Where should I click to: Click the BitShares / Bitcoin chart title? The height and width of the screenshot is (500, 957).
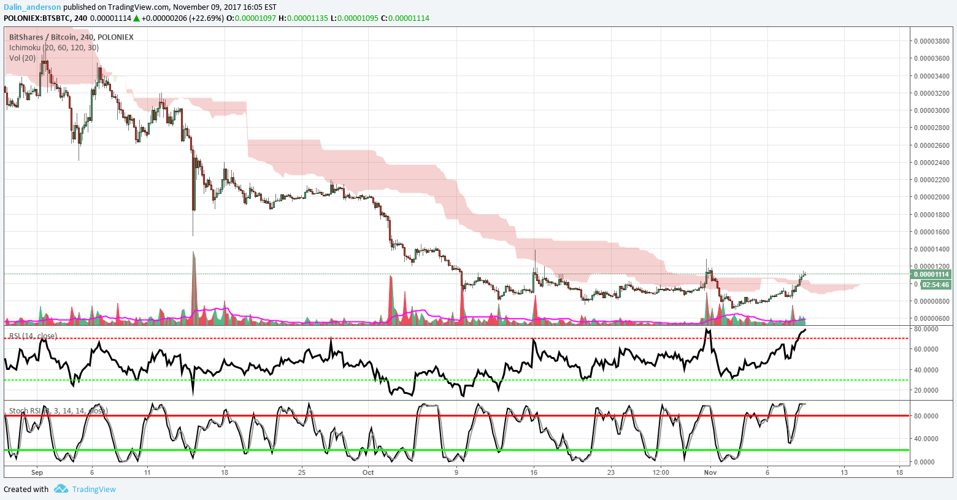[71, 37]
